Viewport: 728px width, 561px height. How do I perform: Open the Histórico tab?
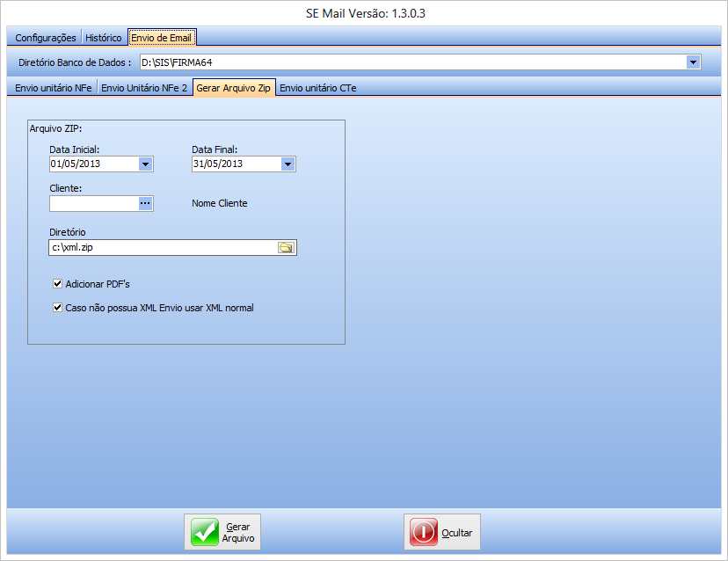pos(104,38)
